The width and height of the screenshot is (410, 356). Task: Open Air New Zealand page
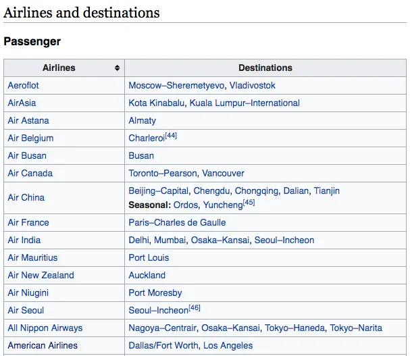(x=41, y=276)
